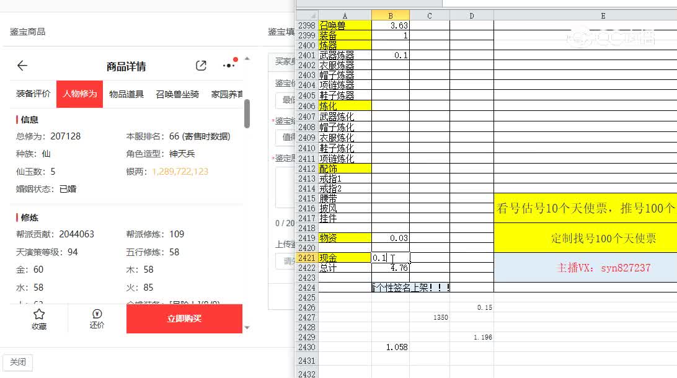Screen dimensions: 677x378
Task: Click column B header in the spreadsheet
Action: coord(391,14)
